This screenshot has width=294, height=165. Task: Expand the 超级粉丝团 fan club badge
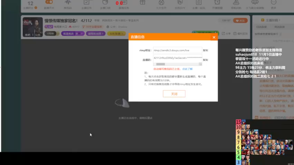(x=96, y=33)
